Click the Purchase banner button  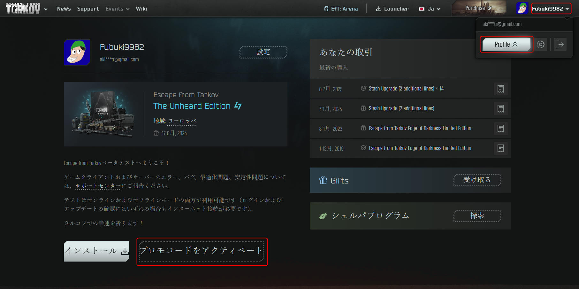tap(479, 8)
